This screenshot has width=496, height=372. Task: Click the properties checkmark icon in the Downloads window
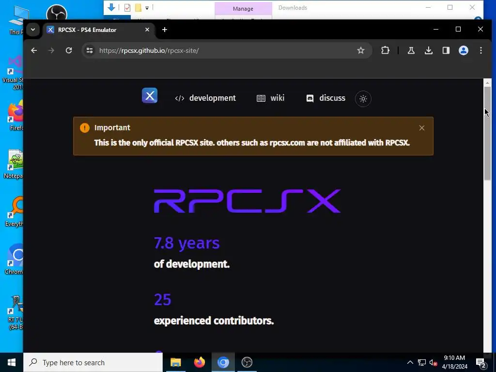pyautogui.click(x=127, y=8)
